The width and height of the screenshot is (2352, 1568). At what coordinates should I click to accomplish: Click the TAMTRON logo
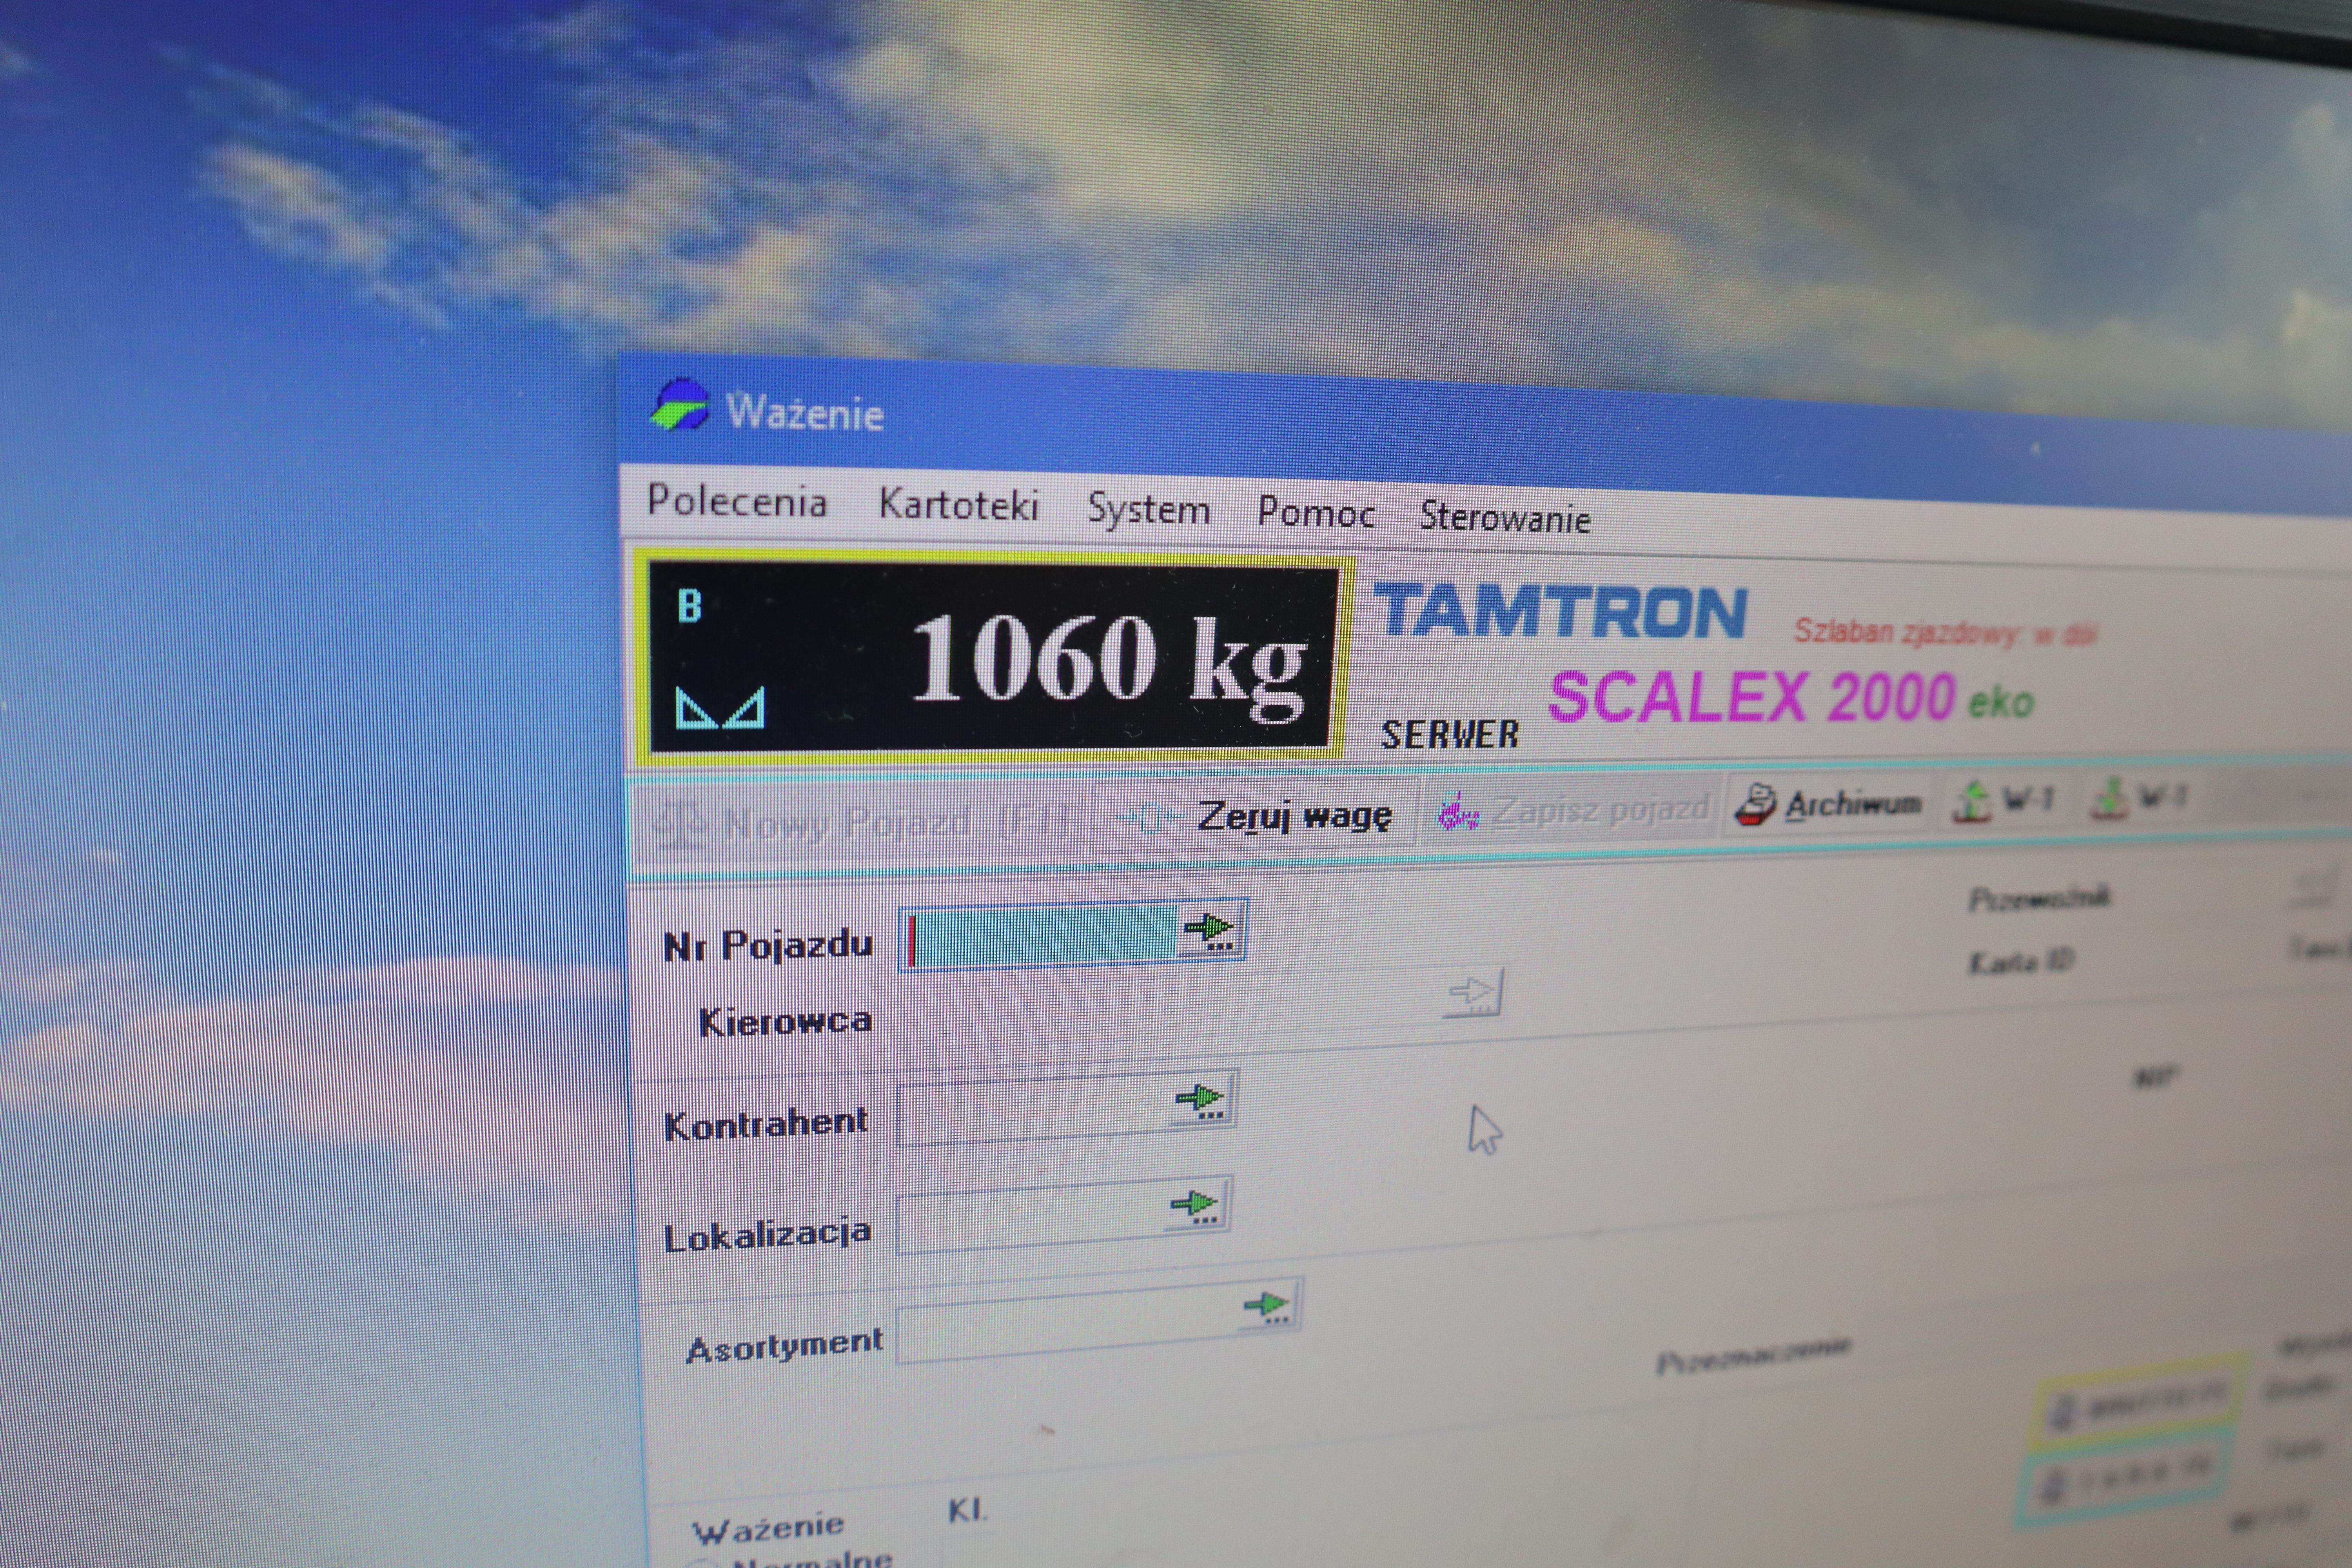pos(1561,612)
